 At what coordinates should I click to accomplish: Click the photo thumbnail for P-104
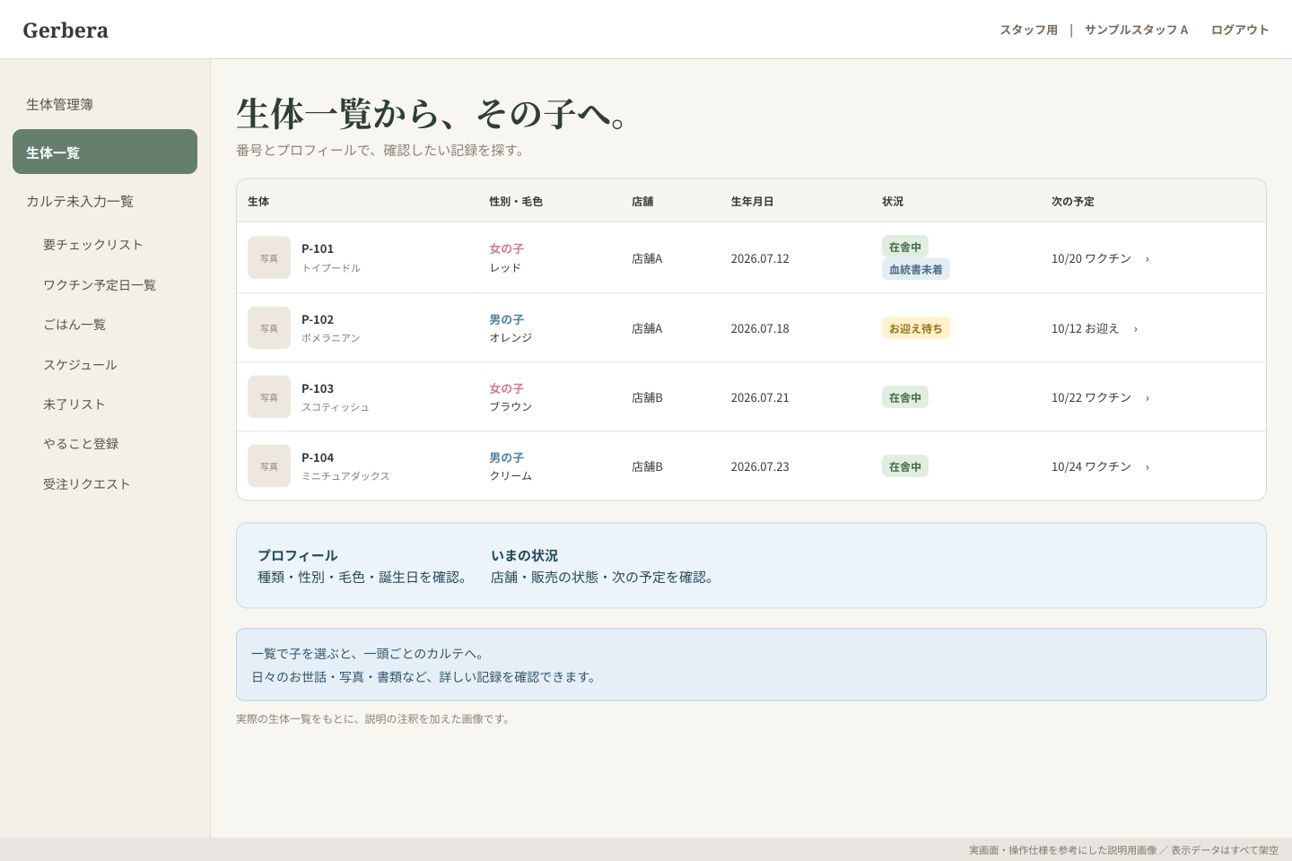(269, 465)
